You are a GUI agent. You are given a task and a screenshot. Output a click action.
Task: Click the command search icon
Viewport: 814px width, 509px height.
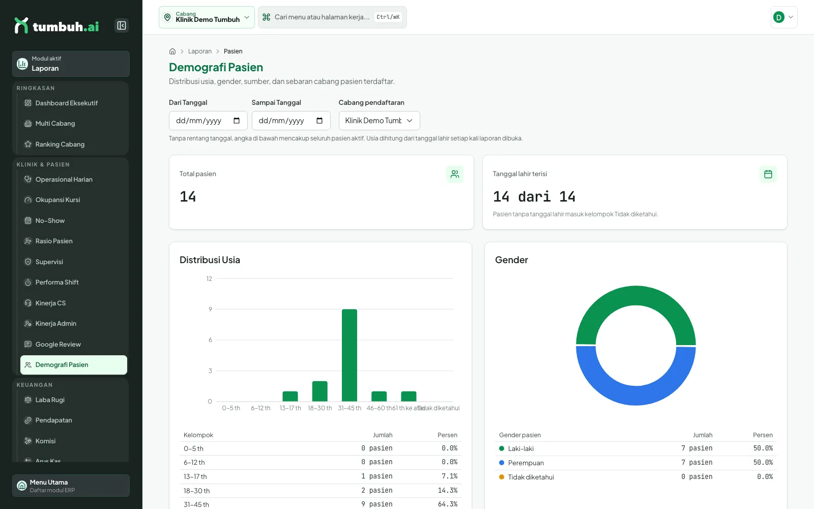(266, 17)
